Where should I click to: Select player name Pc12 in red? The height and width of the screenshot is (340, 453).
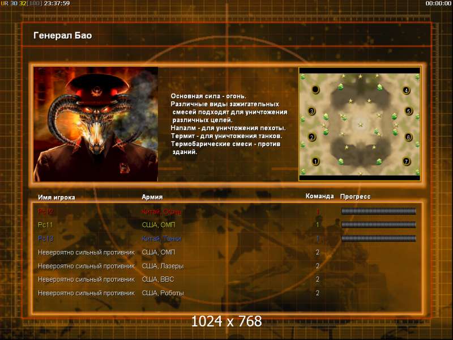[46, 211]
